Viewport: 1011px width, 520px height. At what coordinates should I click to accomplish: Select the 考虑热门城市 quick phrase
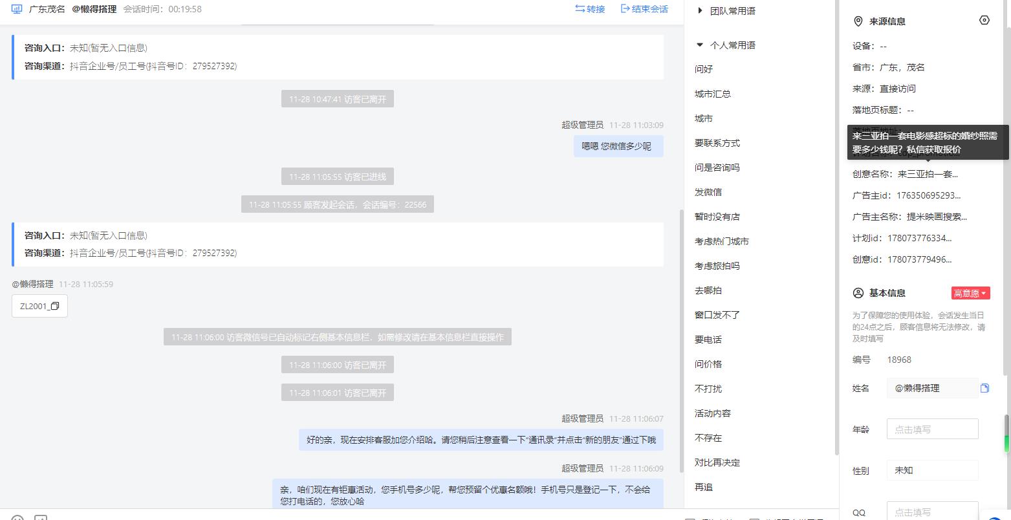tap(722, 241)
